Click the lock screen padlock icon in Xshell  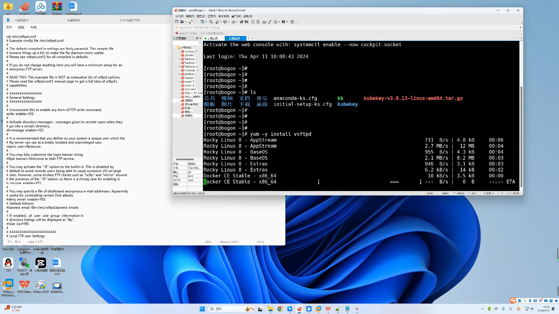pyautogui.click(x=258, y=22)
